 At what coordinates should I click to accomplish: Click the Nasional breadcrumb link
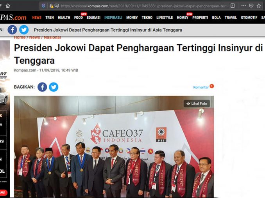pos(52,37)
